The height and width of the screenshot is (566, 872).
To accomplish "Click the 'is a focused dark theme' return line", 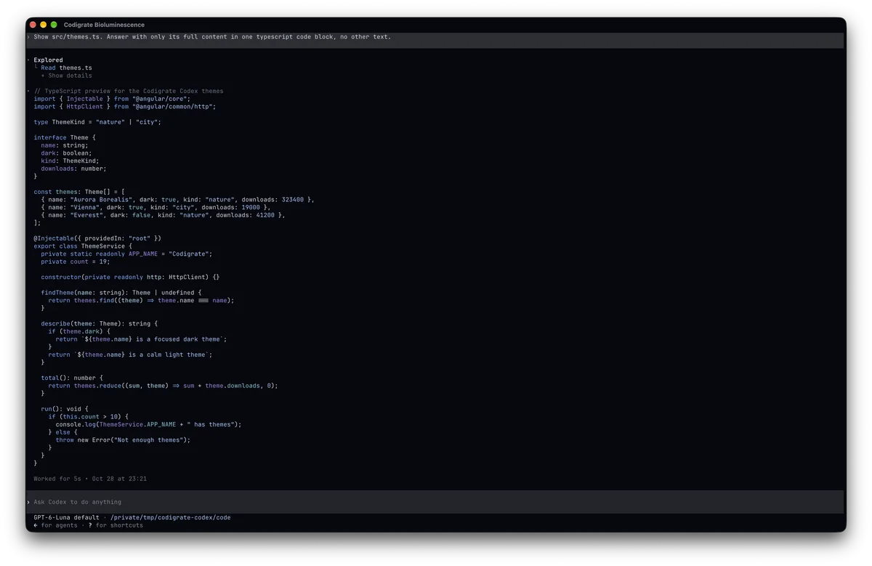I will [x=142, y=339].
